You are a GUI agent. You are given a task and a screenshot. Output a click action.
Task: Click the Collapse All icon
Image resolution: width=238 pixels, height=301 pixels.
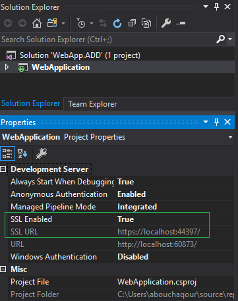tap(132, 23)
